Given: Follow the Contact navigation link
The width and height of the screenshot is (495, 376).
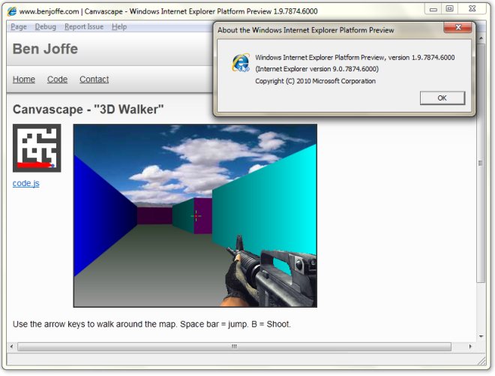Looking at the screenshot, I should click(94, 80).
